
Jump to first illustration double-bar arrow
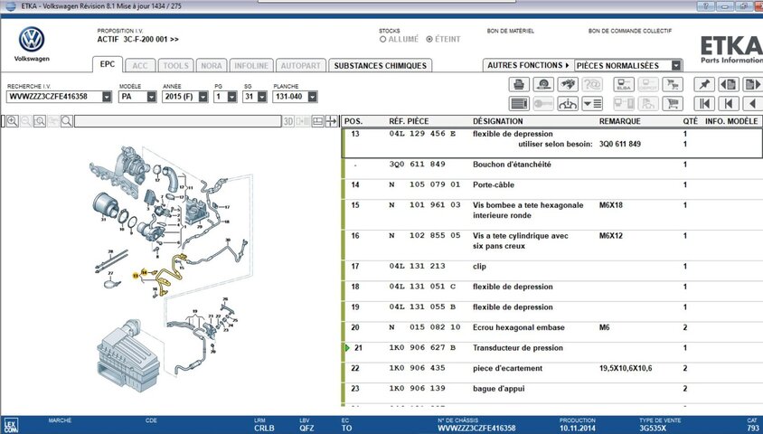(x=703, y=104)
